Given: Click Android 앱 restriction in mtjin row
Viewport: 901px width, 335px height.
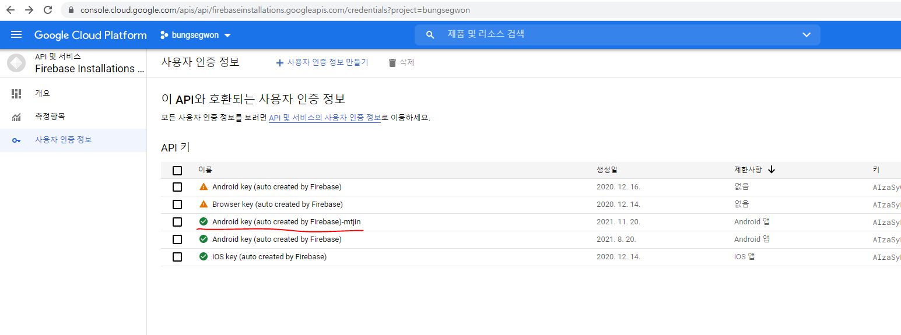Looking at the screenshot, I should 752,222.
